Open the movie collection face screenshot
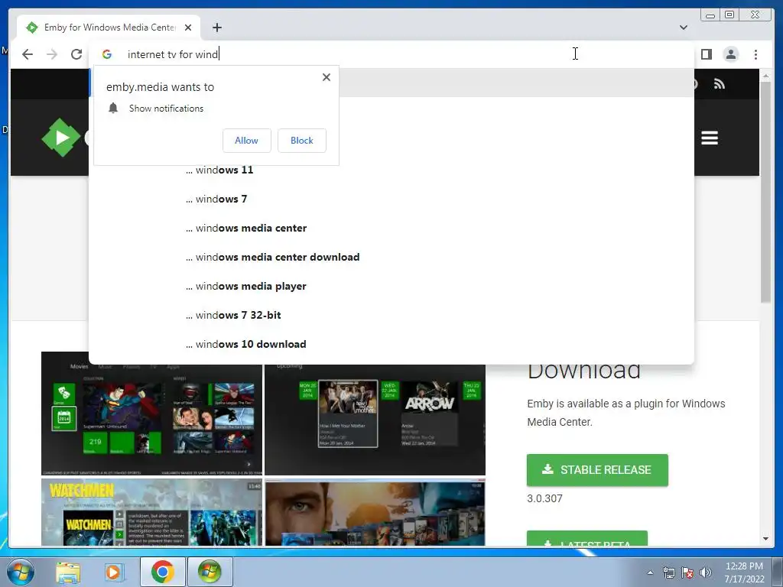Viewport: 783px width, 587px height. point(375,512)
